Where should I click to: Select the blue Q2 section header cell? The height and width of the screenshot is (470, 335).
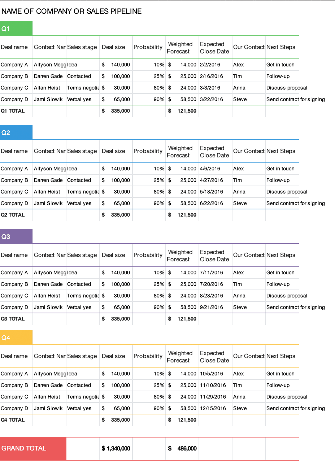[16, 132]
